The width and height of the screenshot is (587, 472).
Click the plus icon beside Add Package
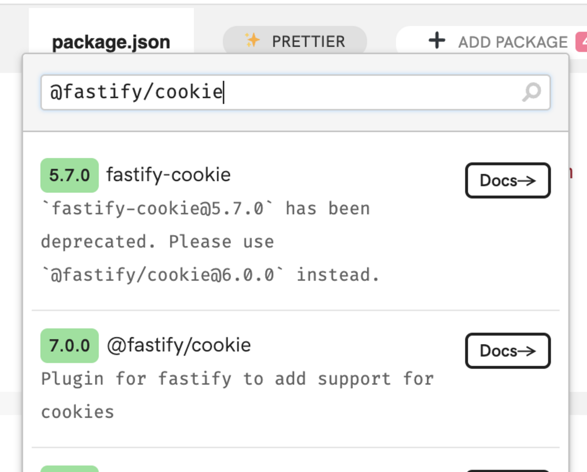point(437,41)
